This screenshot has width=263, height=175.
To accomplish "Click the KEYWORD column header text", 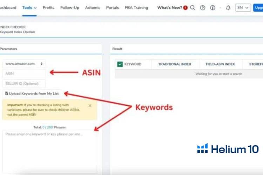I will pyautogui.click(x=133, y=64).
